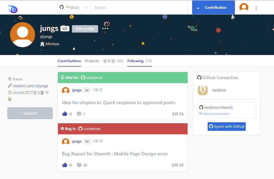Viewport: 274px width, 179px height.
Task: Open the 팔로워 686 followers tab
Action: pyautogui.click(x=113, y=61)
